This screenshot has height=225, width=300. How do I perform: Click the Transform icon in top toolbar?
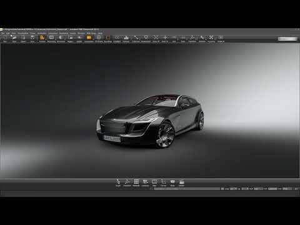coord(192,39)
